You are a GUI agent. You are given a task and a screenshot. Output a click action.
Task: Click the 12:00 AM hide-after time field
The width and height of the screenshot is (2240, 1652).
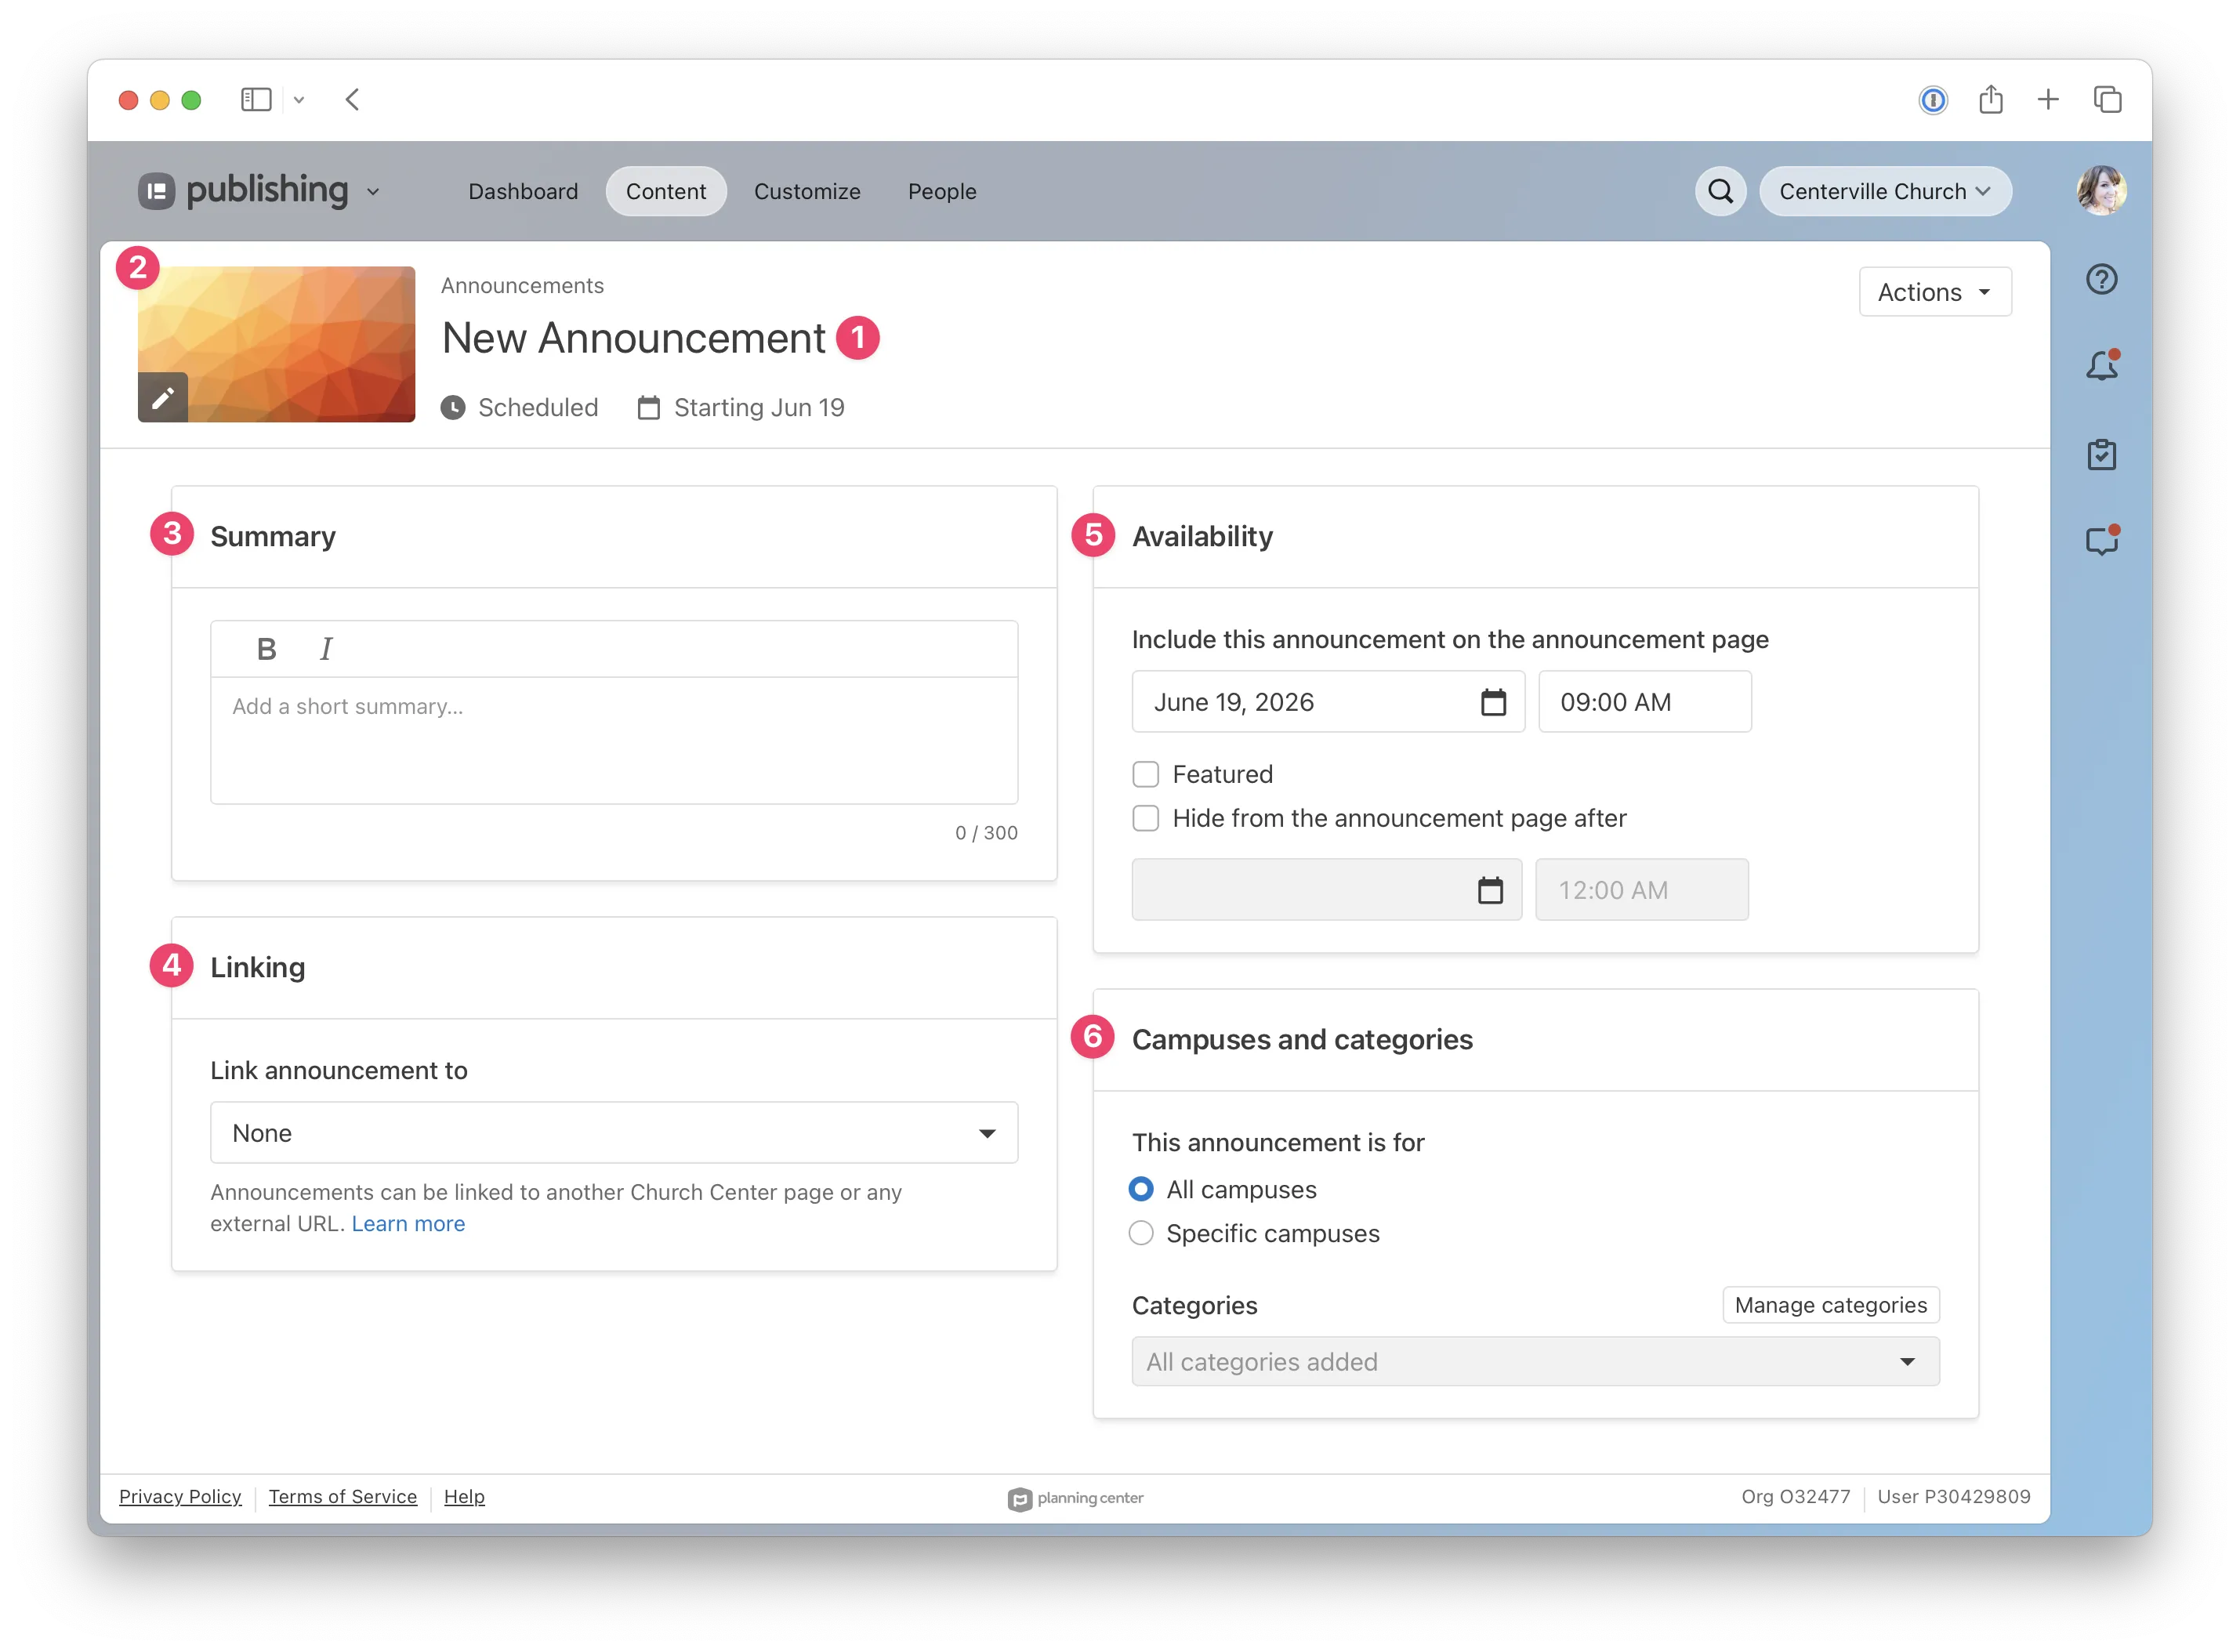[x=1642, y=890]
